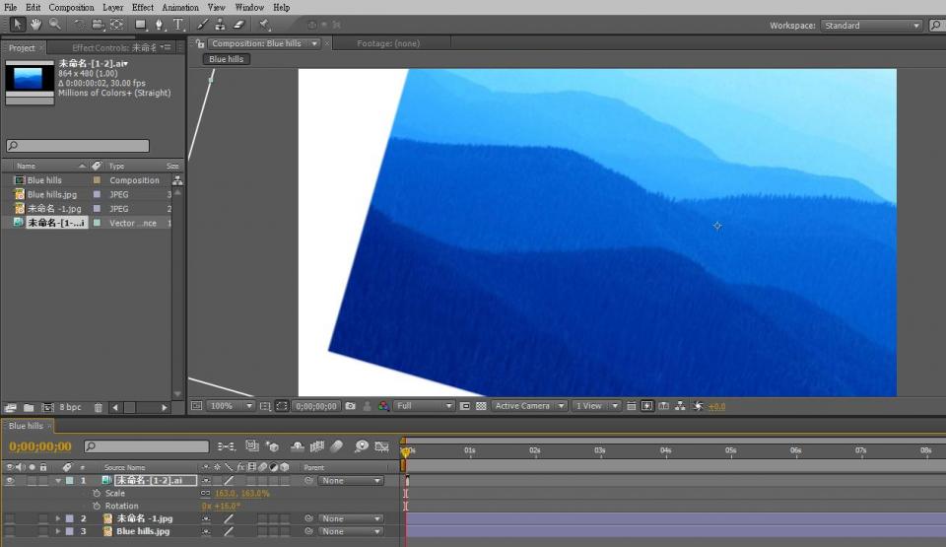Click the snapshot camera icon in viewer
946x547 pixels.
coord(350,406)
